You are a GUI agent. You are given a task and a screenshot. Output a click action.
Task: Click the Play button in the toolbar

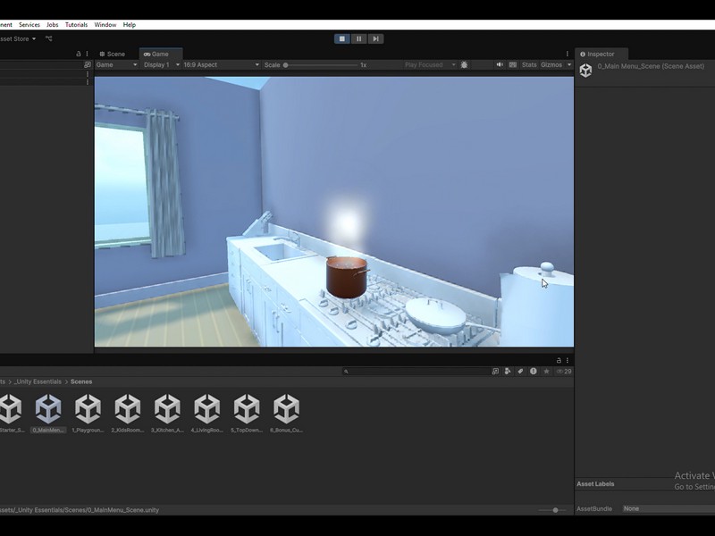click(341, 38)
